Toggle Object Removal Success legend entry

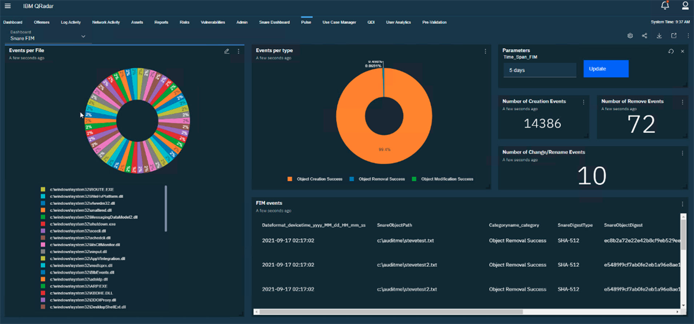[378, 179]
